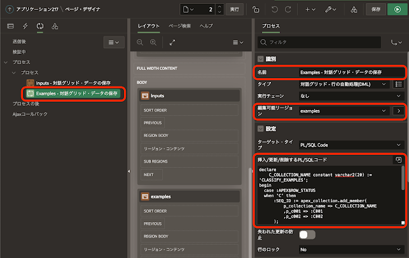This screenshot has width=409, height=258.
Task: Select Examples - 対話グリッド・データの保存 process
Action: pyautogui.click(x=73, y=93)
